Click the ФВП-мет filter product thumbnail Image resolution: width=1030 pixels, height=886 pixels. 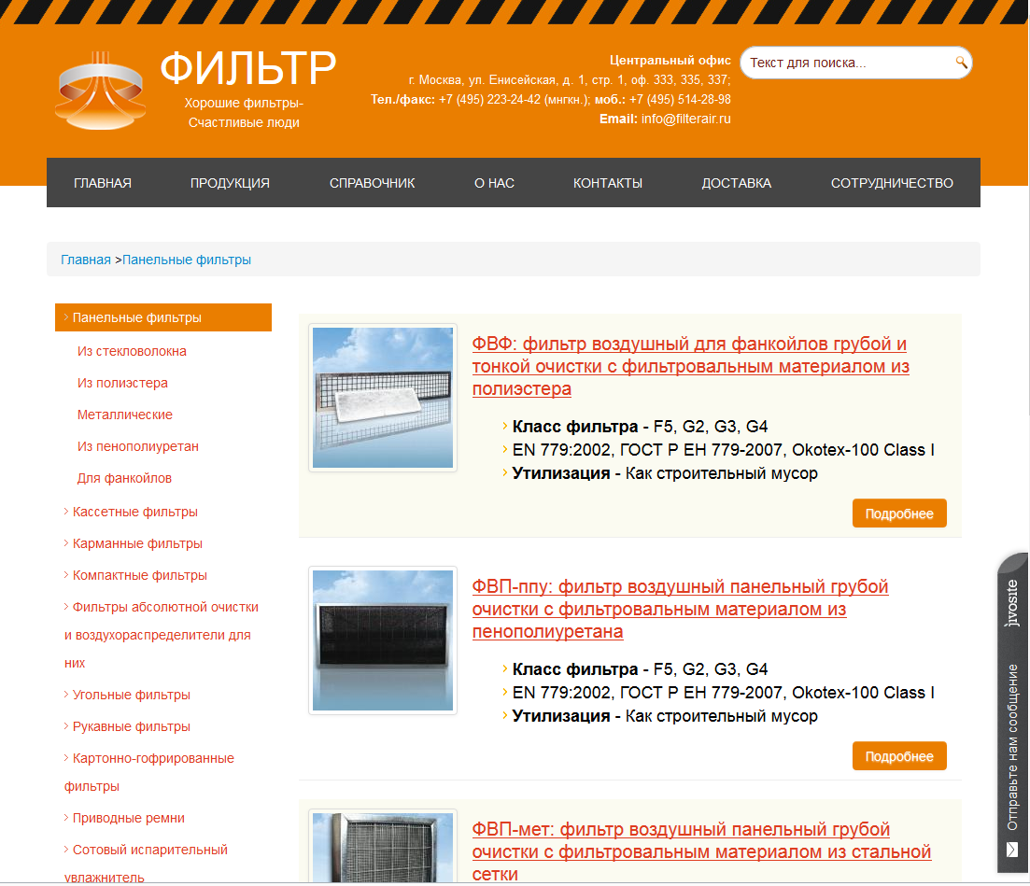tap(383, 847)
